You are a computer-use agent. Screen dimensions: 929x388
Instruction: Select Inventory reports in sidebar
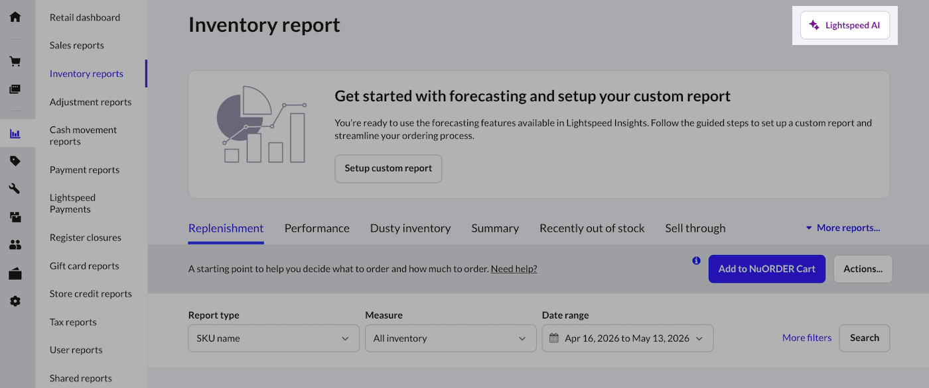tap(86, 73)
